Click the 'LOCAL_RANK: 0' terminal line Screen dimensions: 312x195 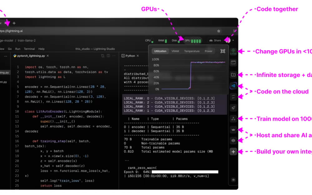click(169, 99)
